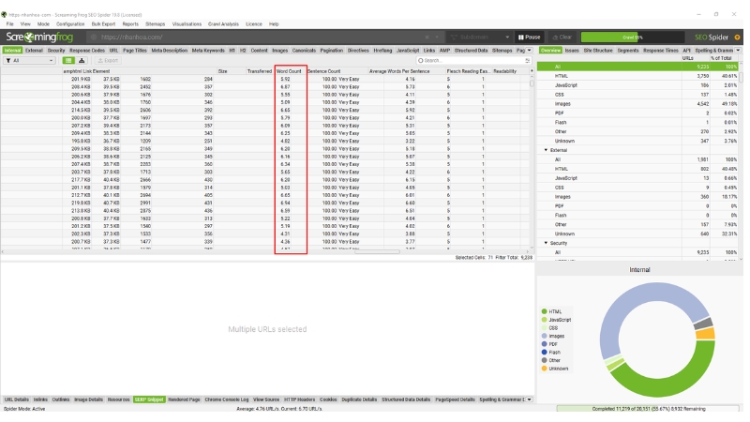This screenshot has width=750, height=422.
Task: Click the Images legend swatch
Action: (545, 336)
